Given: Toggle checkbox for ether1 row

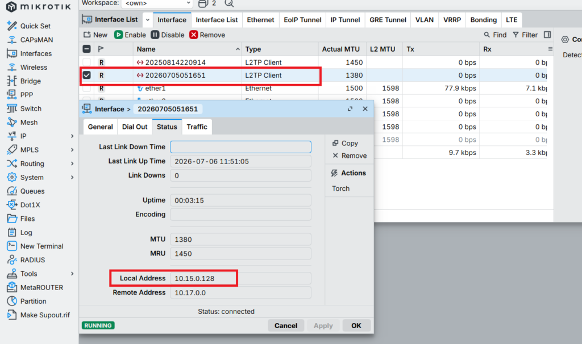Looking at the screenshot, I should pos(86,88).
